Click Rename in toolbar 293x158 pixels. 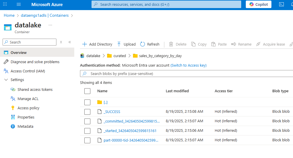tap(241, 44)
